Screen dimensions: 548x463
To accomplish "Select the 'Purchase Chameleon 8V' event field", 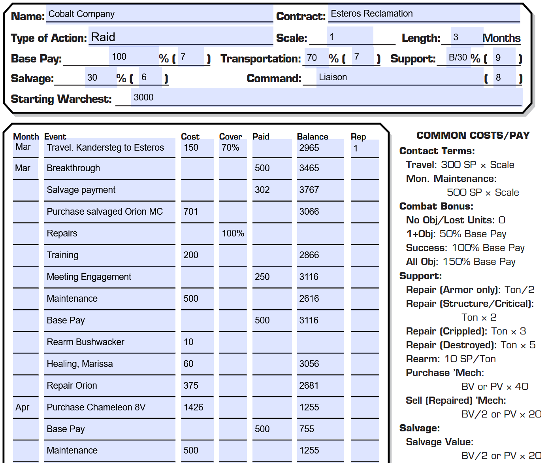I will 110,408.
